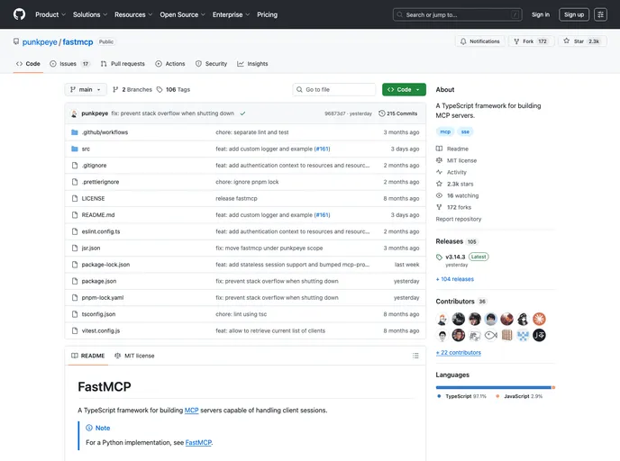
Task: Switch to the MIT license tab
Action: click(x=134, y=356)
